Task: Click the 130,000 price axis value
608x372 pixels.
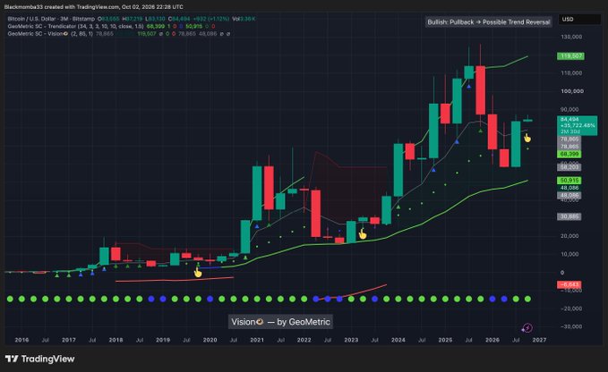Action: pyautogui.click(x=571, y=37)
